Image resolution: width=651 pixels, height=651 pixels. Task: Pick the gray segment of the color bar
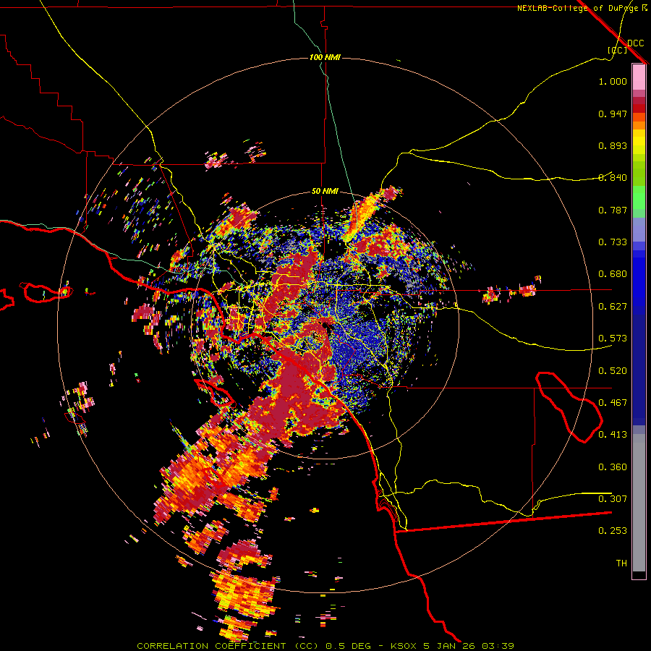click(x=639, y=503)
